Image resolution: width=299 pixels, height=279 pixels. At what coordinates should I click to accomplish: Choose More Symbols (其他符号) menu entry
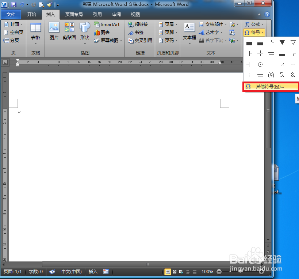(271, 87)
